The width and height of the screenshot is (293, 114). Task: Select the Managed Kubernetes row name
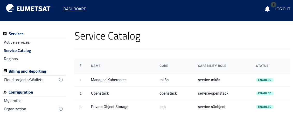click(109, 80)
